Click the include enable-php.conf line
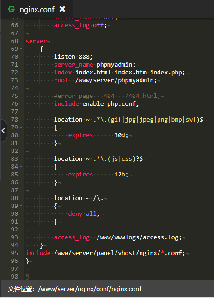This screenshot has width=214, height=298. [97, 104]
